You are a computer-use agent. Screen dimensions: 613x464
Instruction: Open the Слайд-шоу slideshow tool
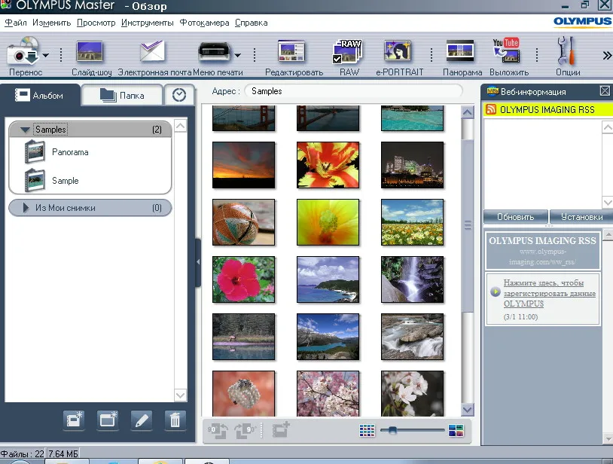click(x=90, y=51)
